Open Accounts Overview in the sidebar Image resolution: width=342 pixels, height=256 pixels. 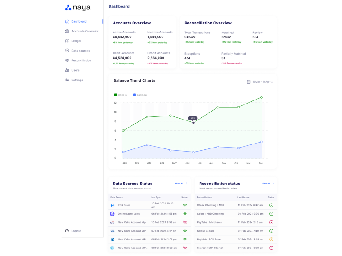tap(85, 31)
